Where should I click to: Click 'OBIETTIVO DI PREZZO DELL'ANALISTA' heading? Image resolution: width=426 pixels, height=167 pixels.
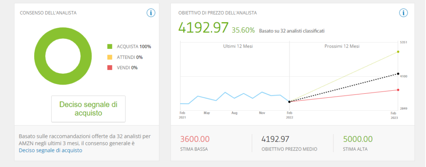coord(218,13)
